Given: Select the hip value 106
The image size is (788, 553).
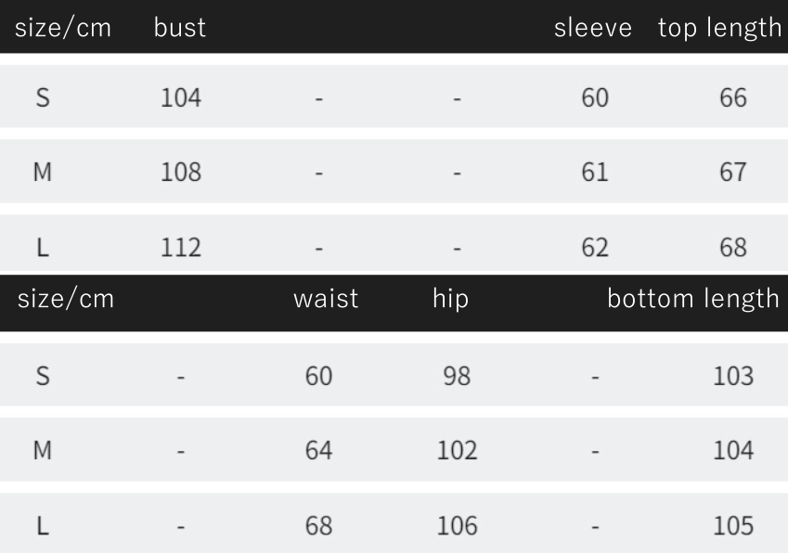Looking at the screenshot, I should [x=457, y=526].
